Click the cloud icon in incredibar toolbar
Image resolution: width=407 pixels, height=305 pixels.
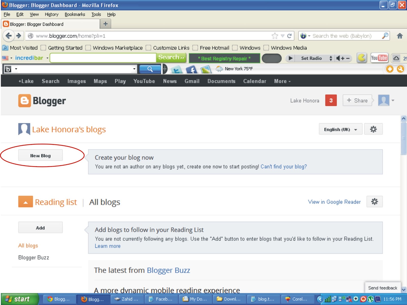point(396,58)
